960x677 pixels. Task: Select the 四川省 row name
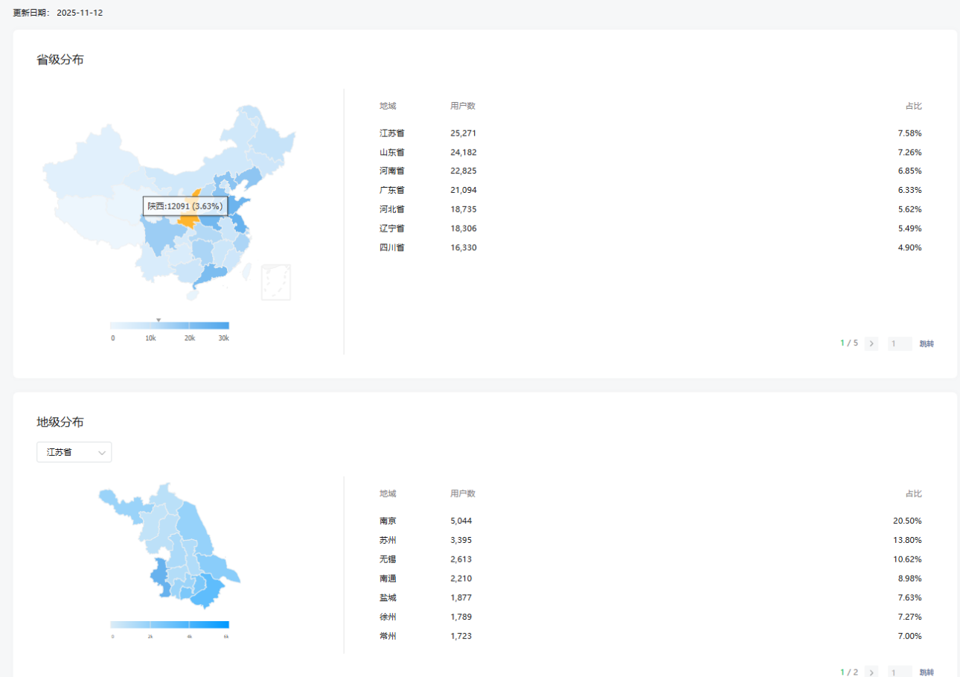tap(391, 247)
